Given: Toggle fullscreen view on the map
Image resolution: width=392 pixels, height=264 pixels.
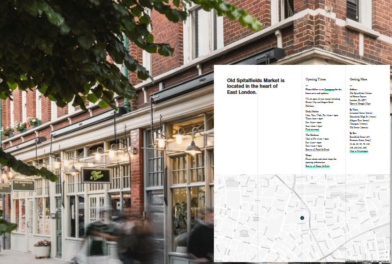Looking at the screenshot, I should [x=386, y=178].
